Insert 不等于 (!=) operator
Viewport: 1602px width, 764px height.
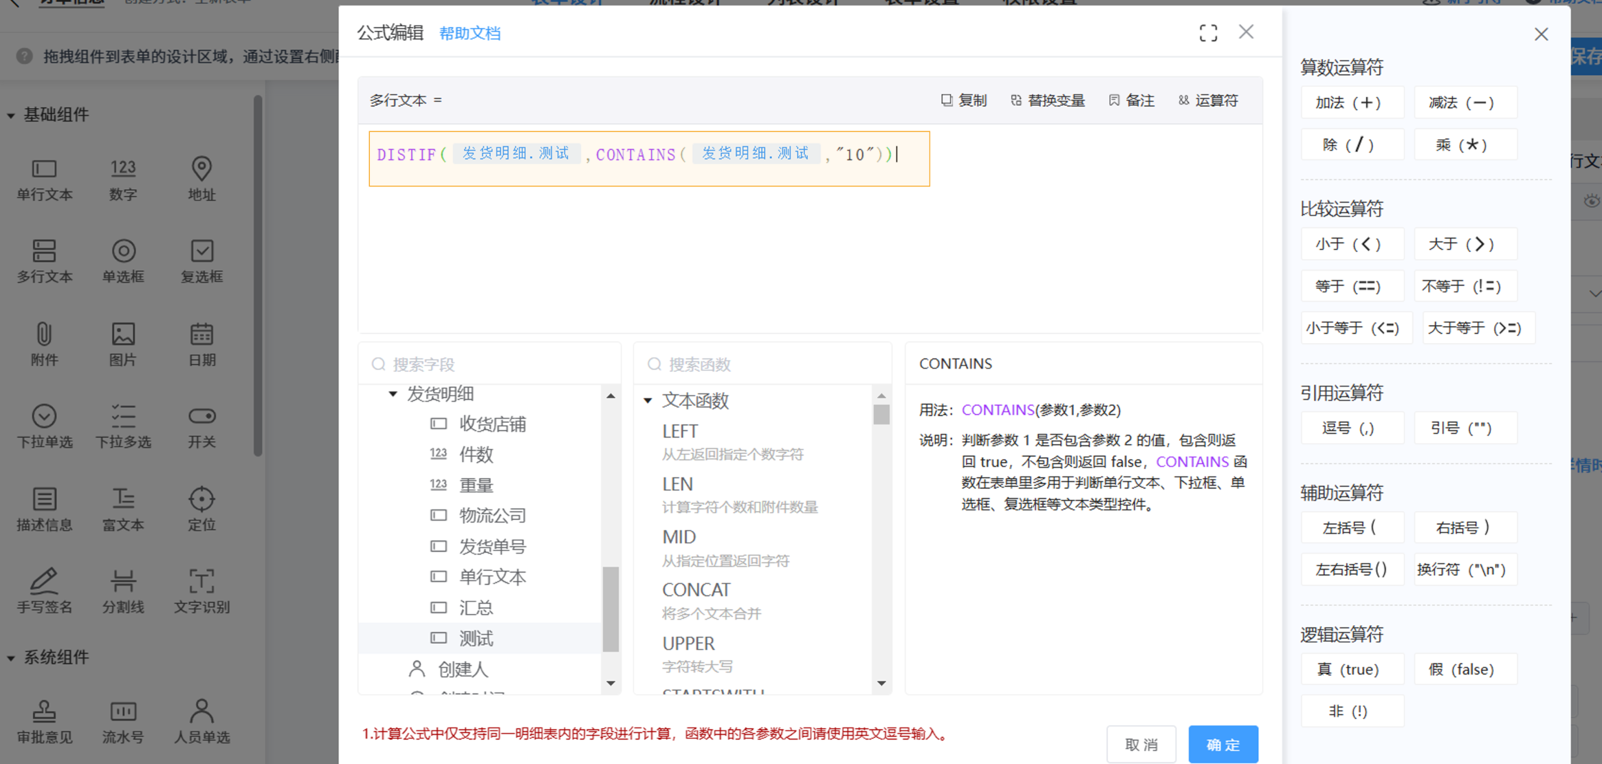click(x=1466, y=286)
